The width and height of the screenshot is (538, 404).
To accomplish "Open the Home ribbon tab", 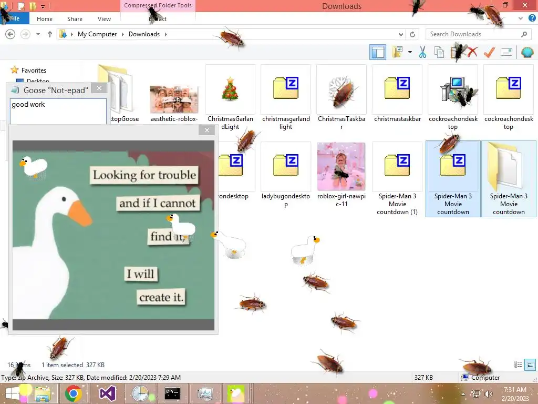I will (x=45, y=19).
